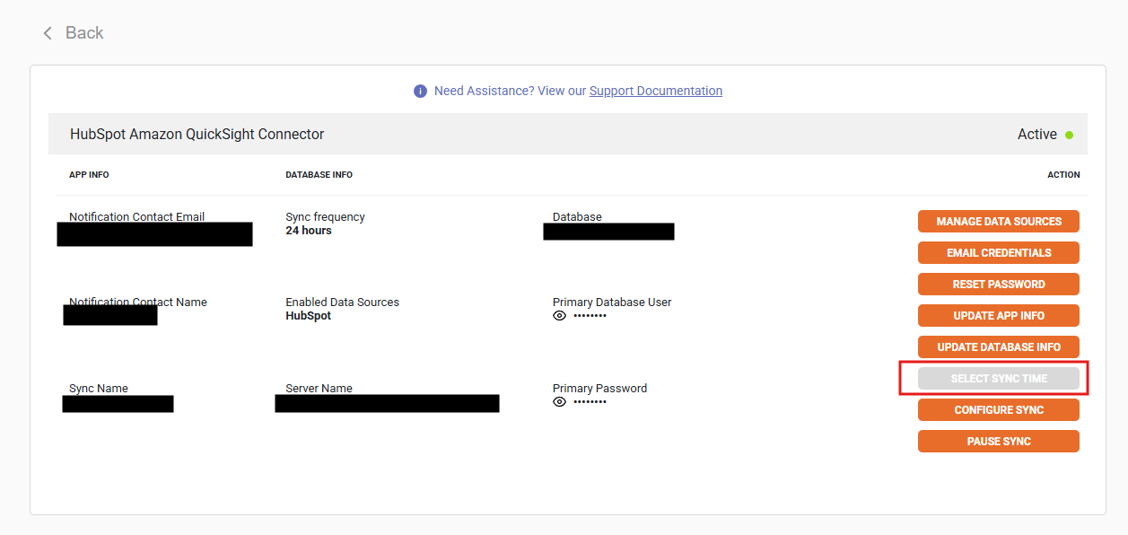Open Update App Info

[x=998, y=316]
